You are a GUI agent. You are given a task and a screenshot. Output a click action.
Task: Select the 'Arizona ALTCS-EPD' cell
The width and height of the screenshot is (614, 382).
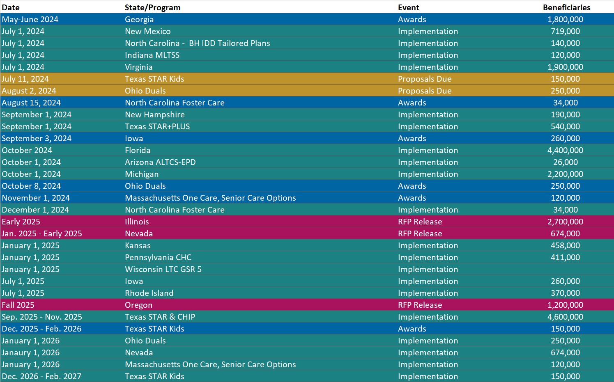click(x=160, y=162)
